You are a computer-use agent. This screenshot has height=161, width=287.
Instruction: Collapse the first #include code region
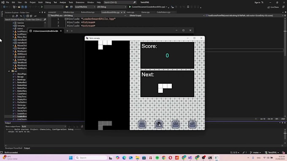(65, 19)
